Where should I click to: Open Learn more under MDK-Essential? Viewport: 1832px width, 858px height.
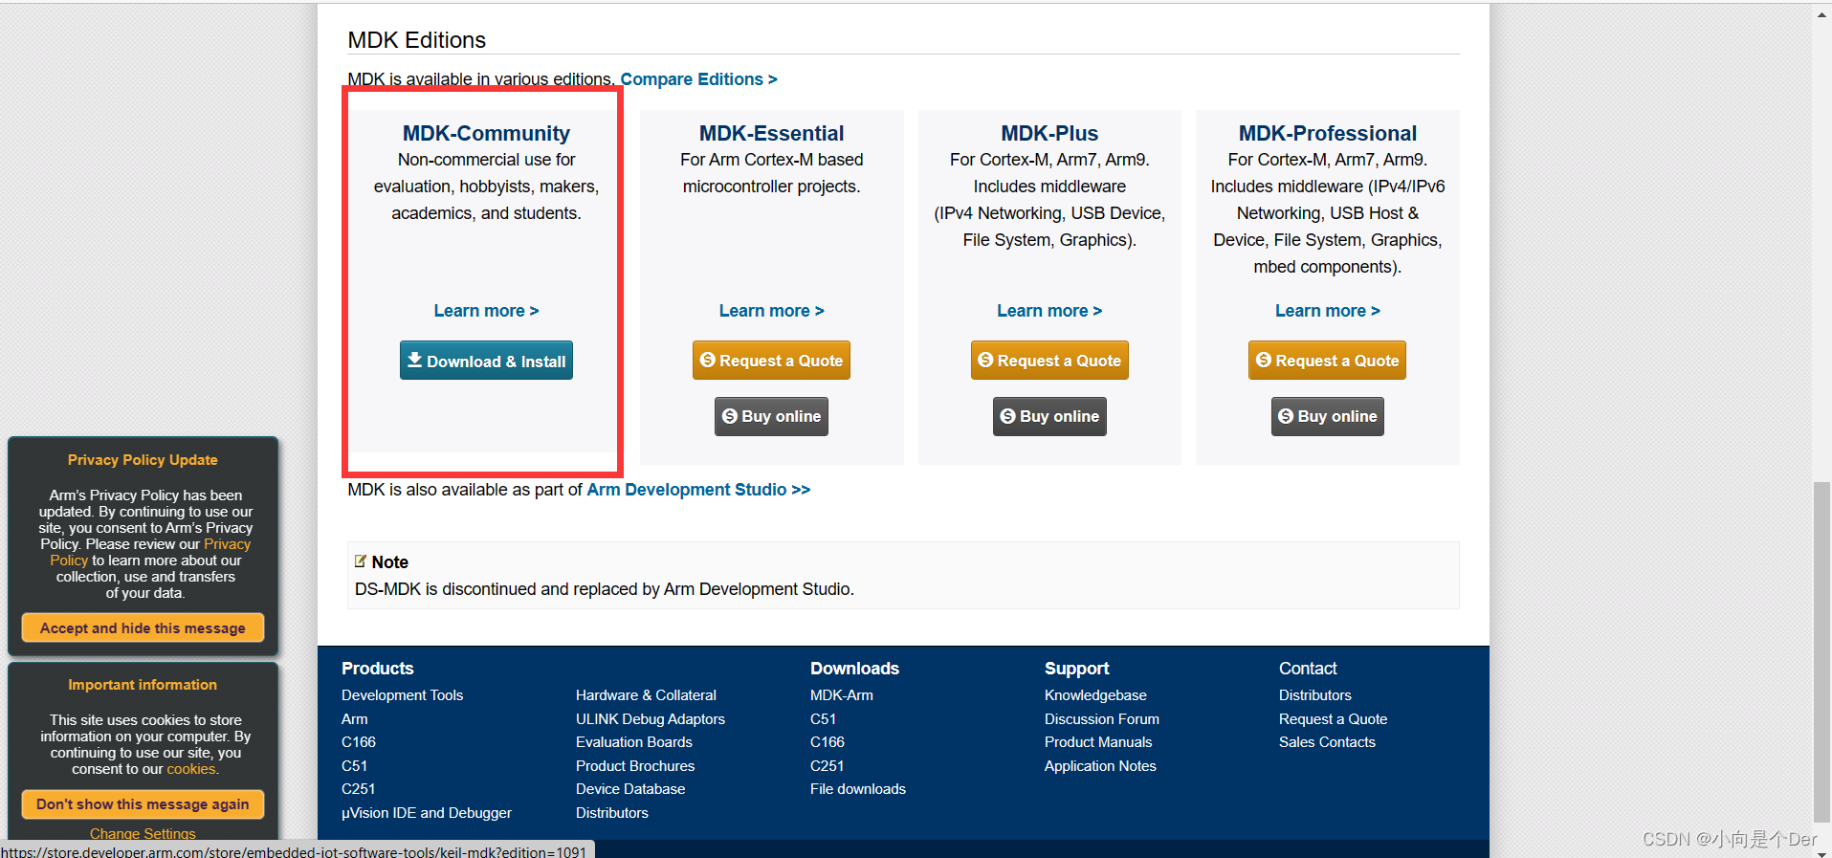pyautogui.click(x=771, y=311)
